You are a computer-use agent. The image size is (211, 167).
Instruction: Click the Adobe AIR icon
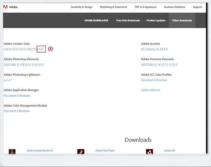click(149, 151)
